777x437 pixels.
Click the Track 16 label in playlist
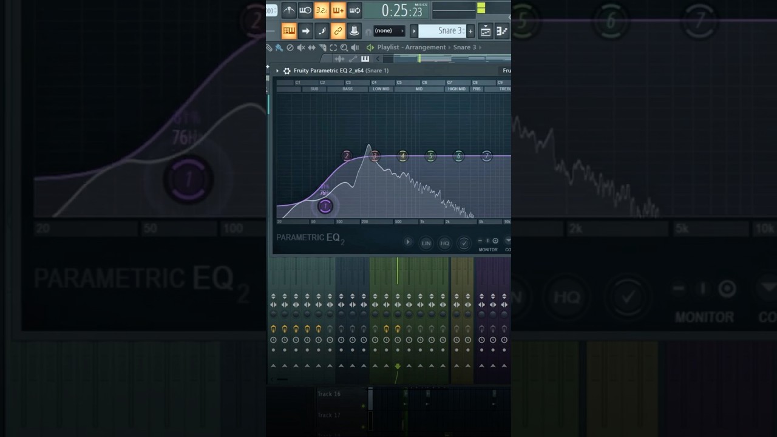click(x=329, y=394)
